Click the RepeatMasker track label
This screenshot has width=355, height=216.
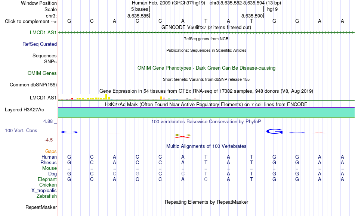click(41, 207)
